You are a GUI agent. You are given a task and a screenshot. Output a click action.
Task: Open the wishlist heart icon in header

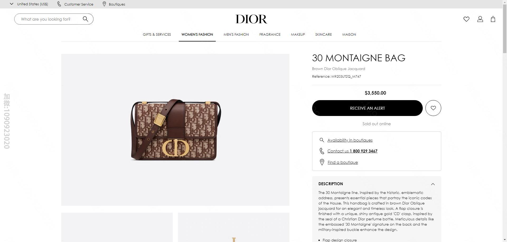point(466,19)
